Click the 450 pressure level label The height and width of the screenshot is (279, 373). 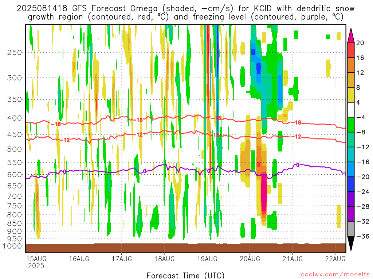tap(15, 134)
